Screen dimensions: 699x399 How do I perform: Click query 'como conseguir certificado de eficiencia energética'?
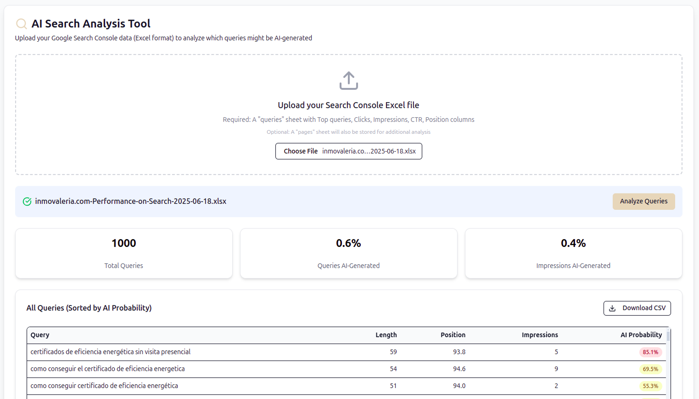tap(104, 386)
